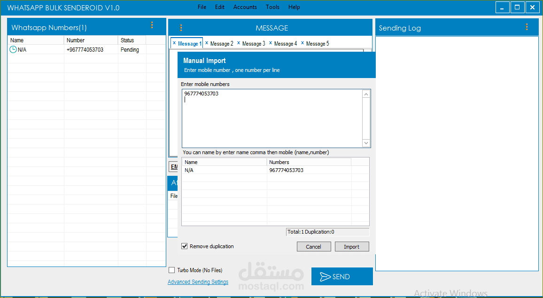543x298 pixels.
Task: Maximize the Whatsapp Bulk Senderoid window
Action: tap(517, 7)
